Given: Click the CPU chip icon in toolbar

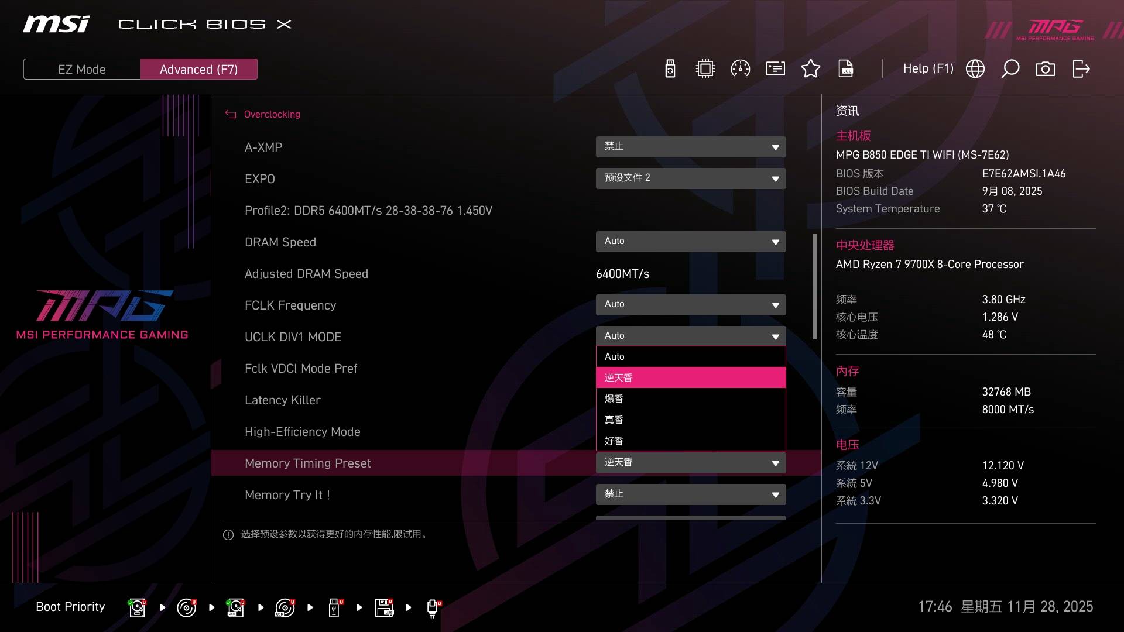Looking at the screenshot, I should (705, 69).
